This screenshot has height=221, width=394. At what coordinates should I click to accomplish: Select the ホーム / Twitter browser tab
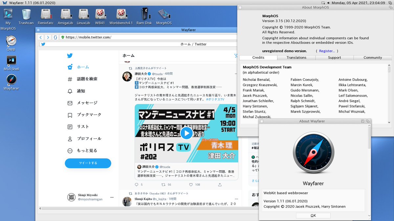(139, 44)
